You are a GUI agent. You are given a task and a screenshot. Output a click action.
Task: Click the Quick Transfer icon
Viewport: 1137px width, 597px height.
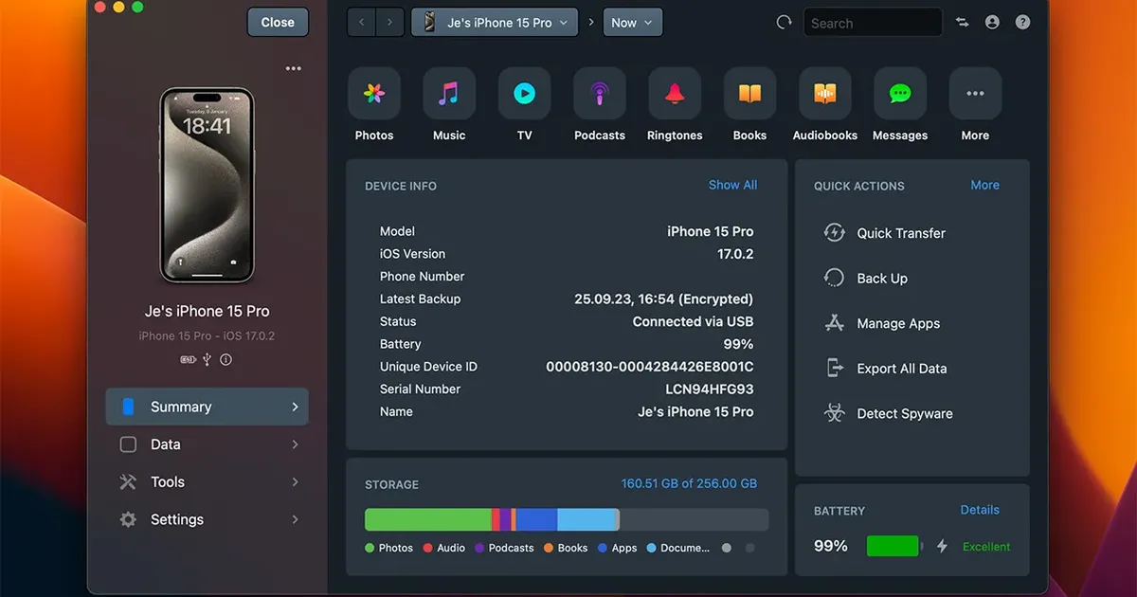click(835, 233)
